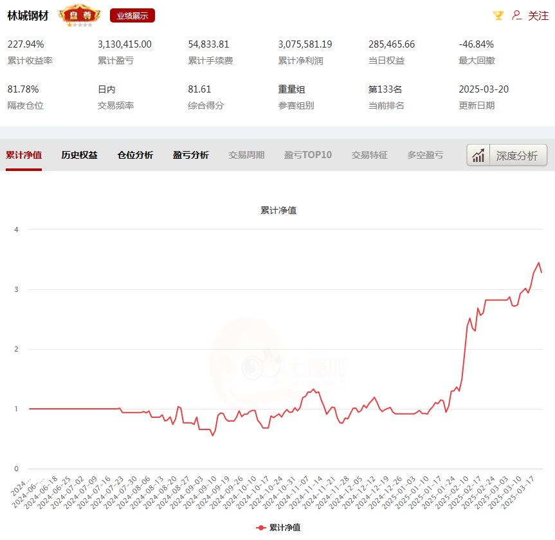Click the peak point of the net value line

pos(539,262)
